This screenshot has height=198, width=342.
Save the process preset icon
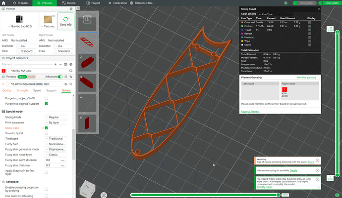(x=65, y=84)
